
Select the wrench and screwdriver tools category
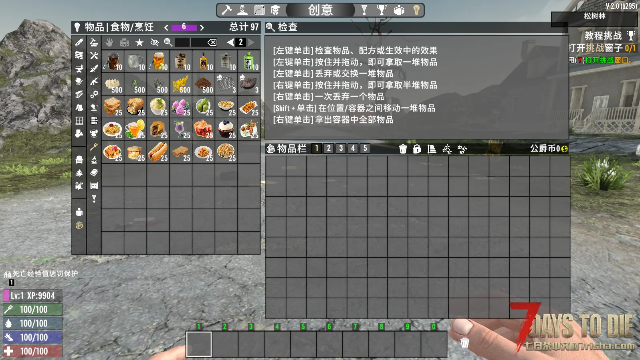tap(94, 55)
